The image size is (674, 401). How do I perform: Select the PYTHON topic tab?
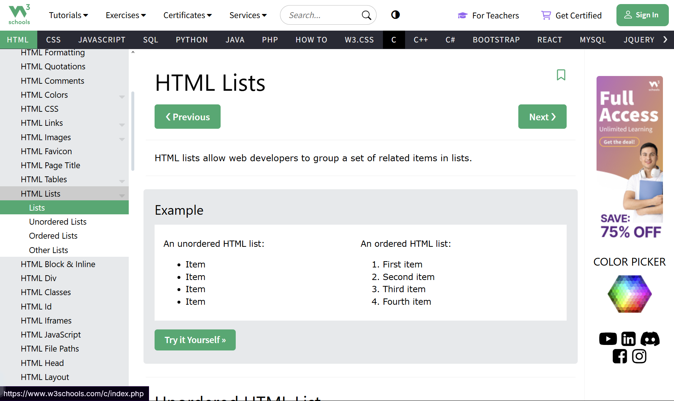point(191,40)
